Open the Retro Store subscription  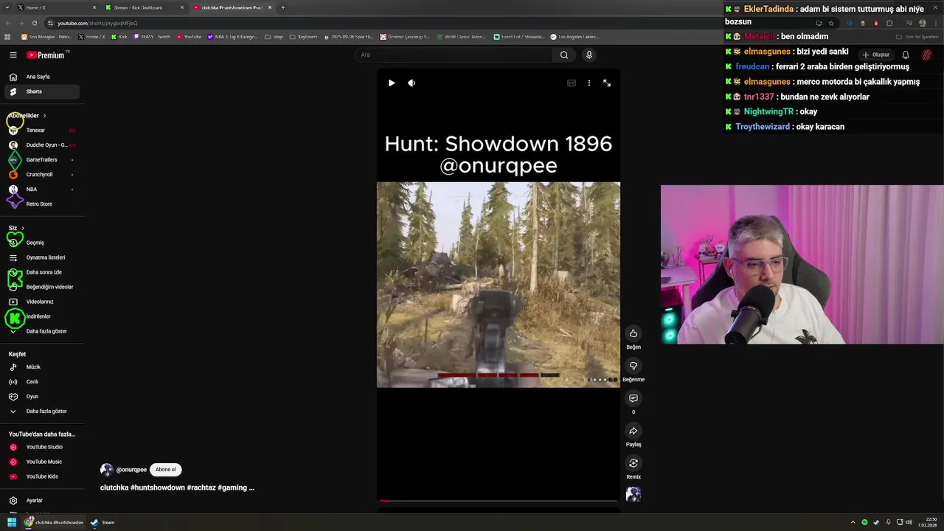click(41, 204)
